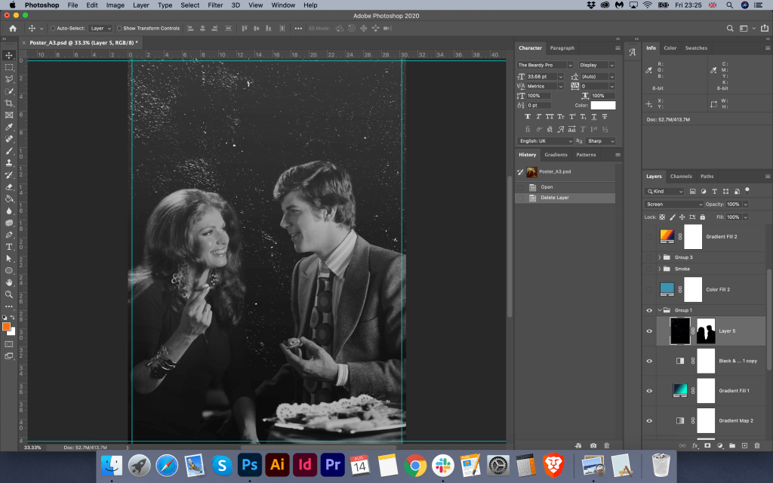Click the text Color swatch in Character panel
Viewport: 773px width, 483px height.
[x=602, y=106]
